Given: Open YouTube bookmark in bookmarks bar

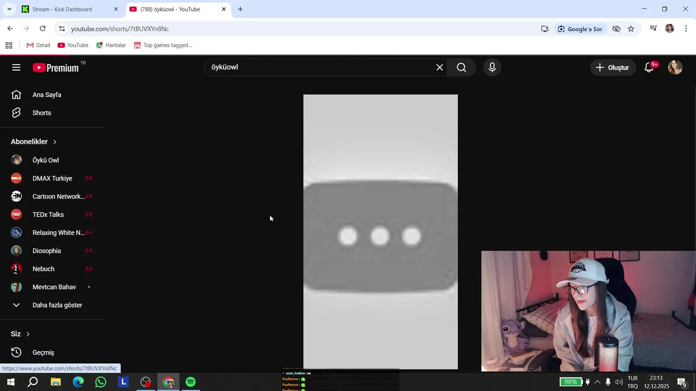Looking at the screenshot, I should (x=73, y=45).
